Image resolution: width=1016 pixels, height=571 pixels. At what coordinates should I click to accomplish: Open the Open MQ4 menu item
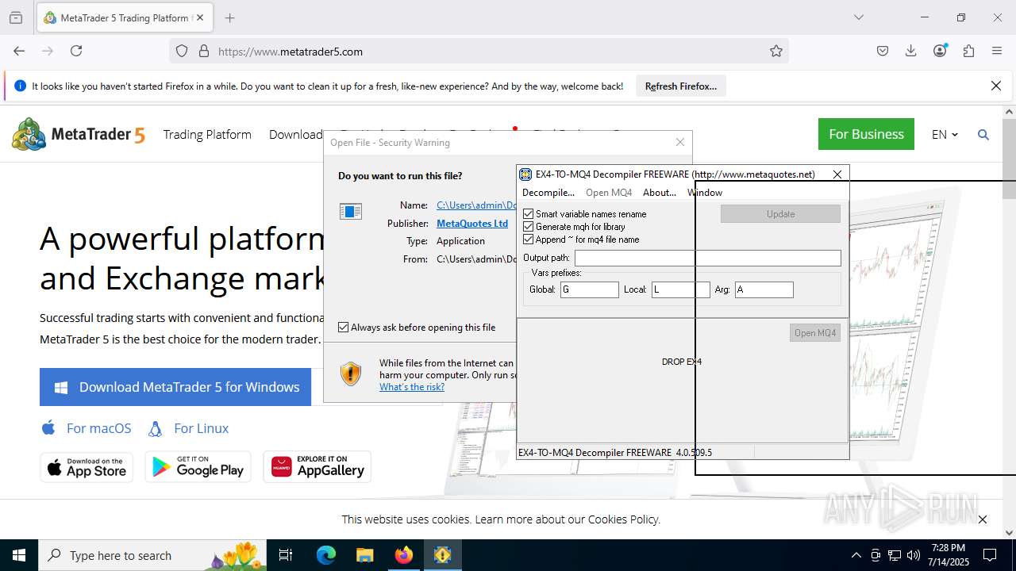pos(609,193)
